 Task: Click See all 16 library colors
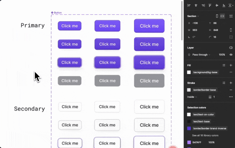205,135
